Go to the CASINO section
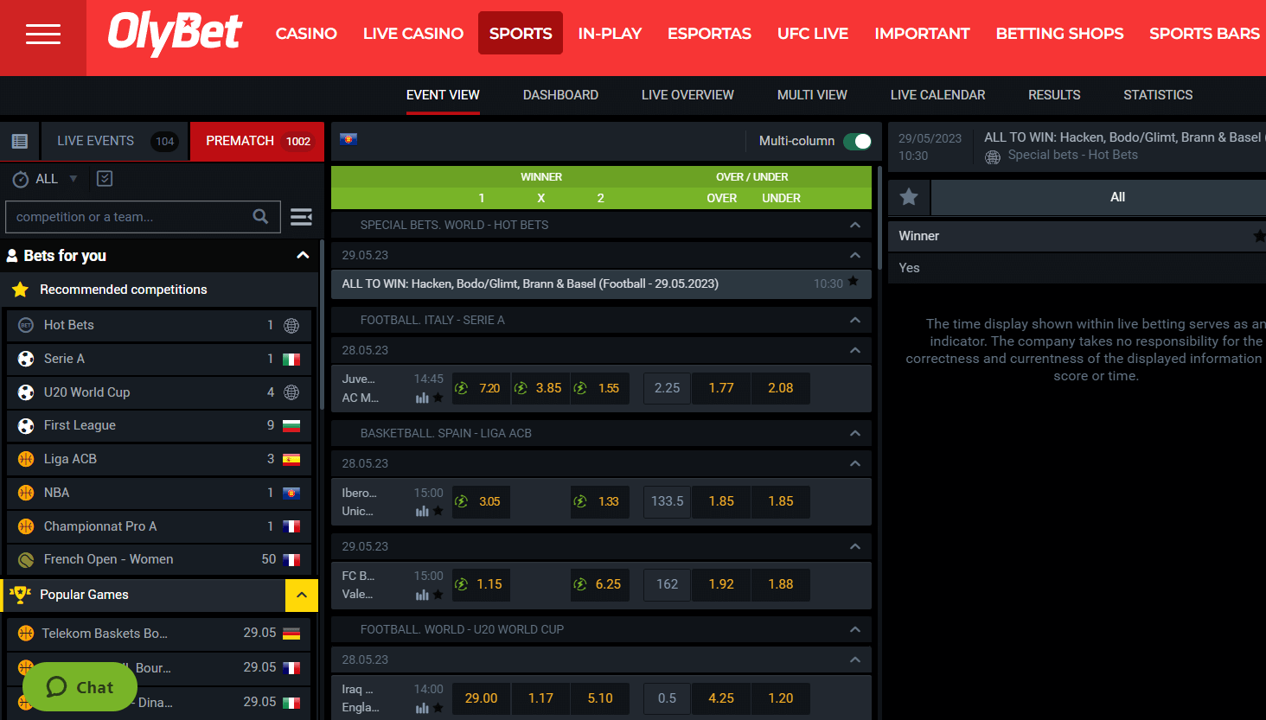 (x=306, y=34)
